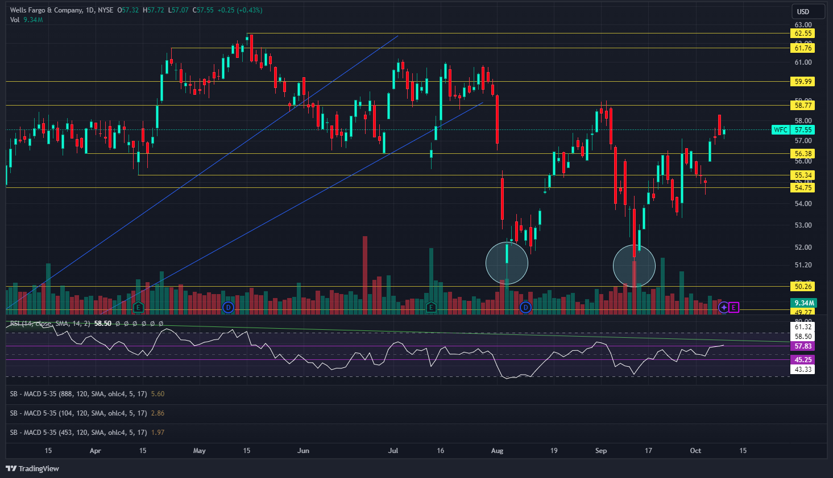This screenshot has height=478, width=833.
Task: Click the purple upcoming earnings E marker in October
Action: pyautogui.click(x=734, y=307)
